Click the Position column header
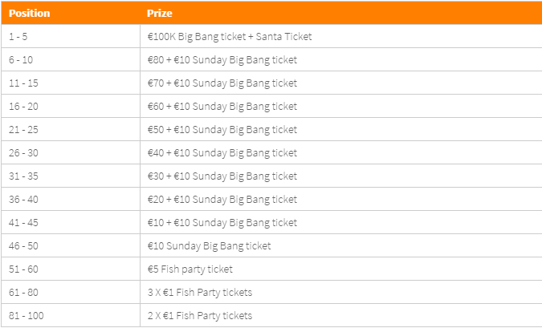The height and width of the screenshot is (328, 542). [30, 14]
